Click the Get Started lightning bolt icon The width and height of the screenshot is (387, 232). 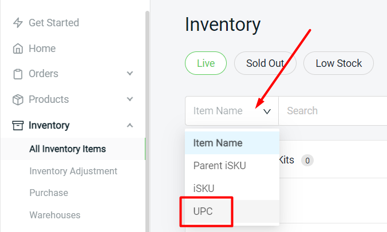click(18, 23)
